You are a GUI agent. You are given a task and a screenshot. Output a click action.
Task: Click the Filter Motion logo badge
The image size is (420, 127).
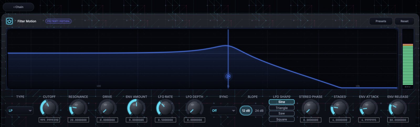[x=58, y=21]
